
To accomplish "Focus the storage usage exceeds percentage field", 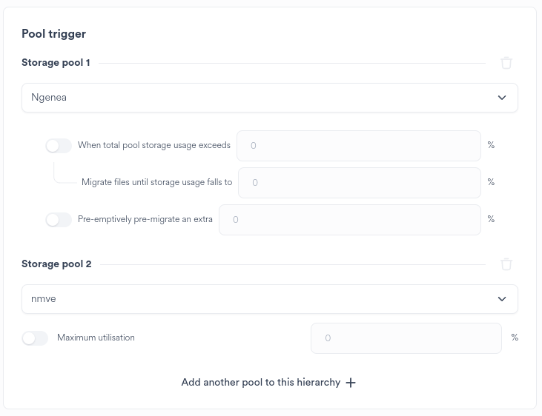I will 359,146.
